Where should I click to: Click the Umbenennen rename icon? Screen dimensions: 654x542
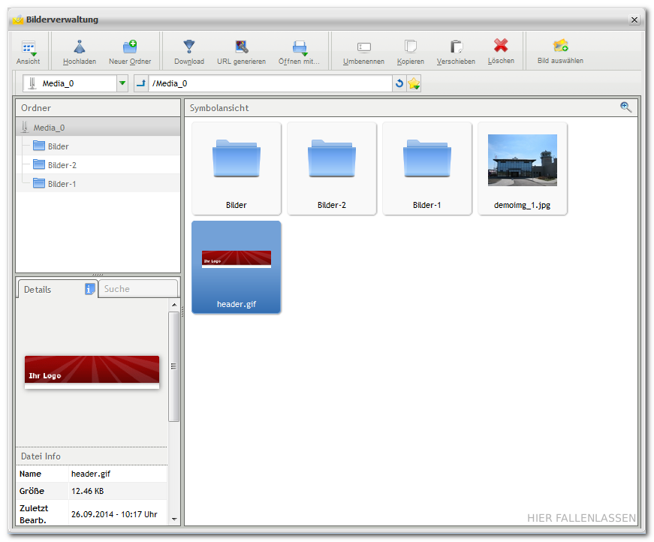364,47
